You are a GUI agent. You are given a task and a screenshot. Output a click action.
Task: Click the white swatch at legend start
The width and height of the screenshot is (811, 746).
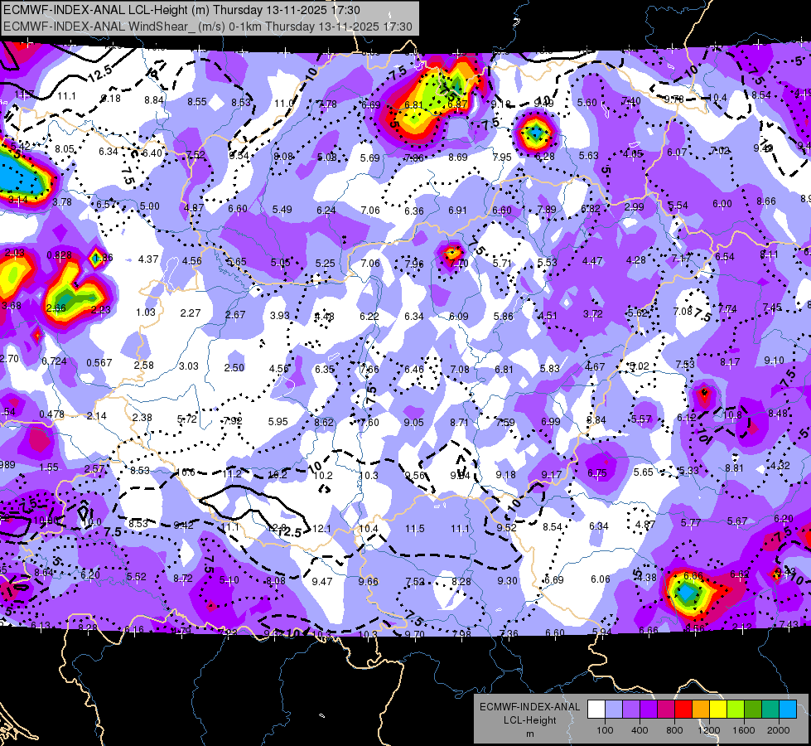(596, 710)
